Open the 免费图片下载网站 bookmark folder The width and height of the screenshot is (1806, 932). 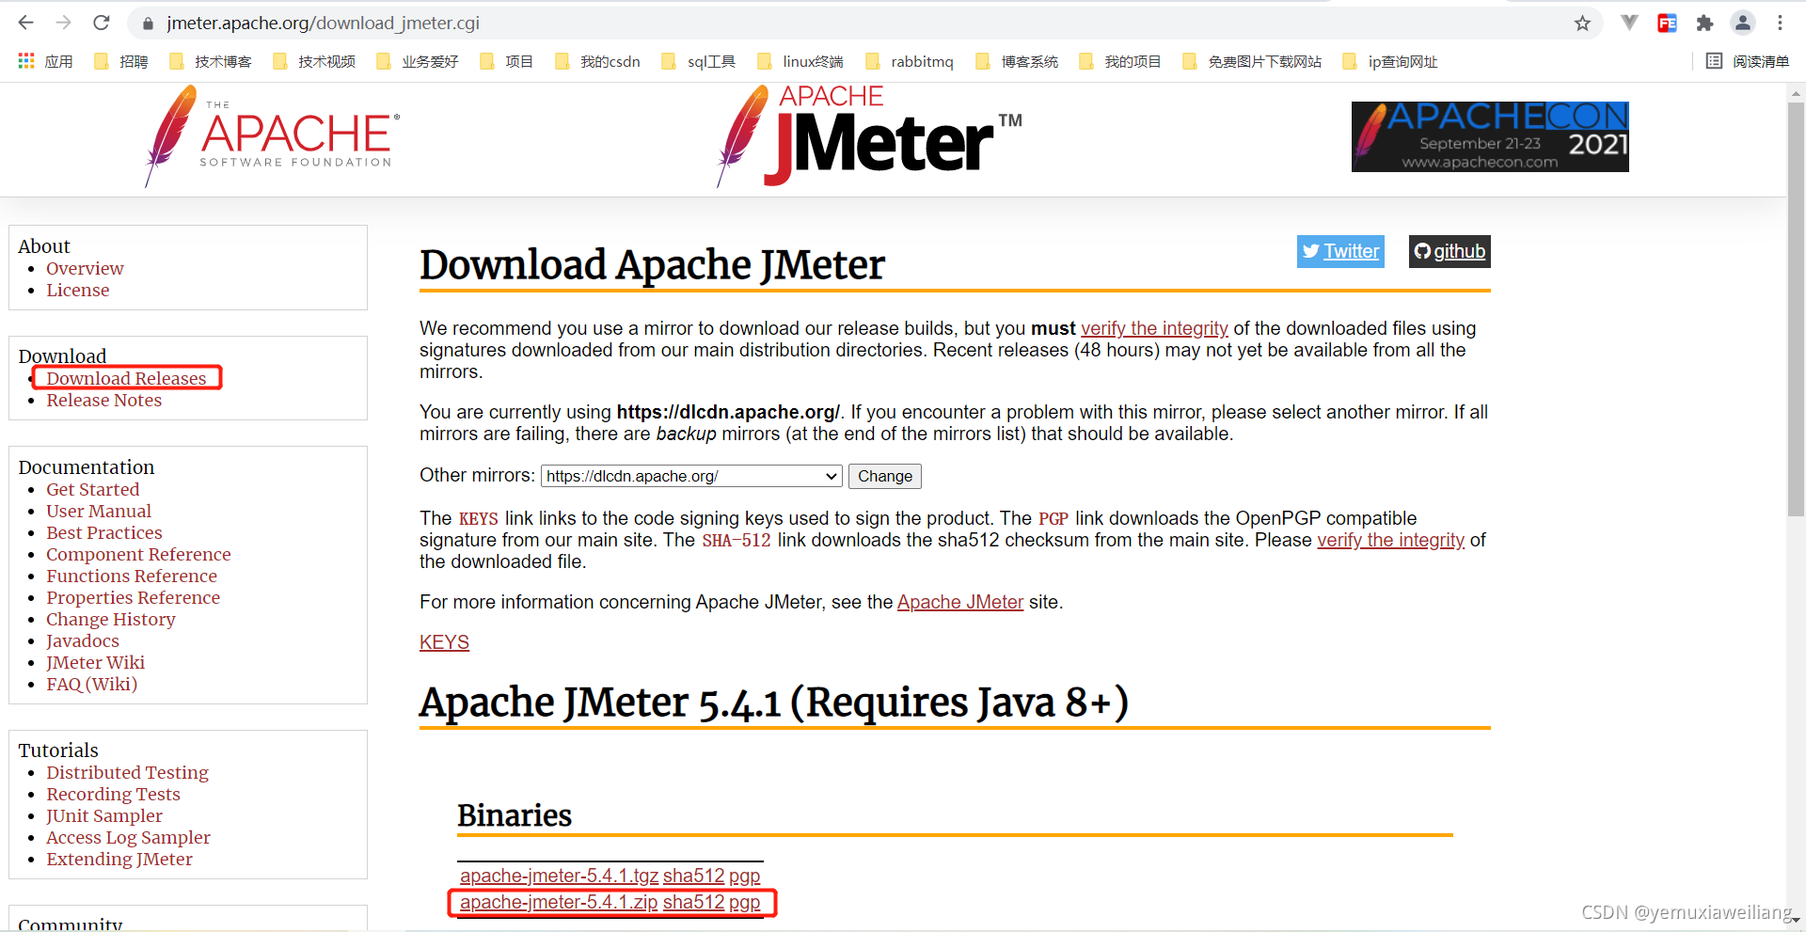coord(1252,61)
